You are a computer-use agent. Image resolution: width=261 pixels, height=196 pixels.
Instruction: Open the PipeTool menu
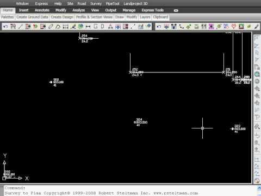point(113,3)
